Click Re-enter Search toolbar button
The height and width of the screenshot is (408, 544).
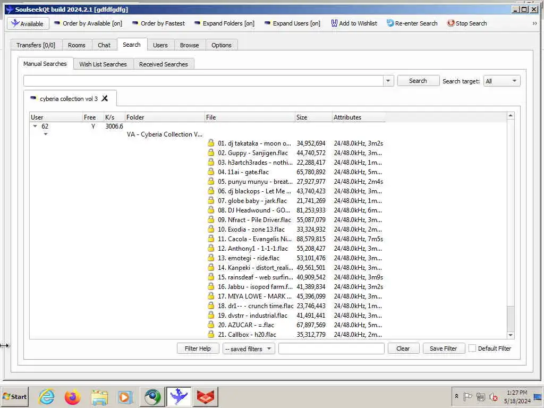click(412, 23)
